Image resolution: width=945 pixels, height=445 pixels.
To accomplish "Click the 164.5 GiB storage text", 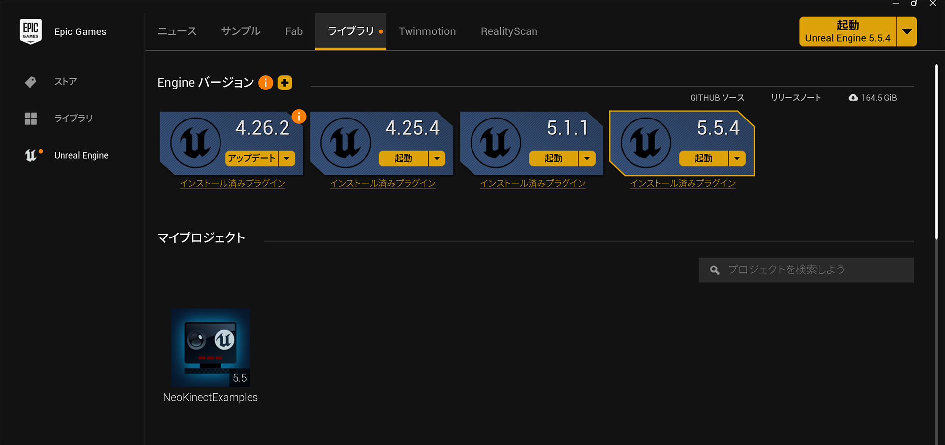I will click(879, 98).
